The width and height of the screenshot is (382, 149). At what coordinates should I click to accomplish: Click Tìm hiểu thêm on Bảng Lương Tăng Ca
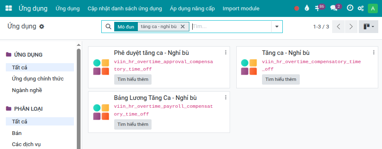[133, 125]
